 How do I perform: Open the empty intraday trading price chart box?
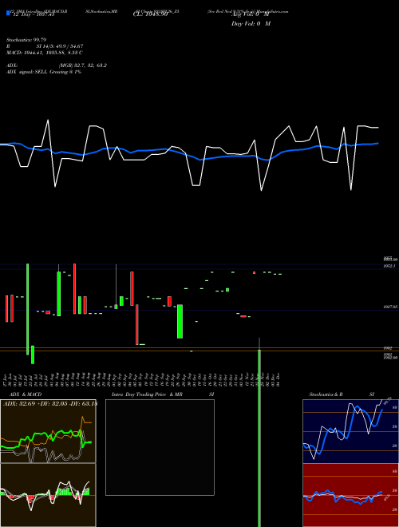(160, 447)
